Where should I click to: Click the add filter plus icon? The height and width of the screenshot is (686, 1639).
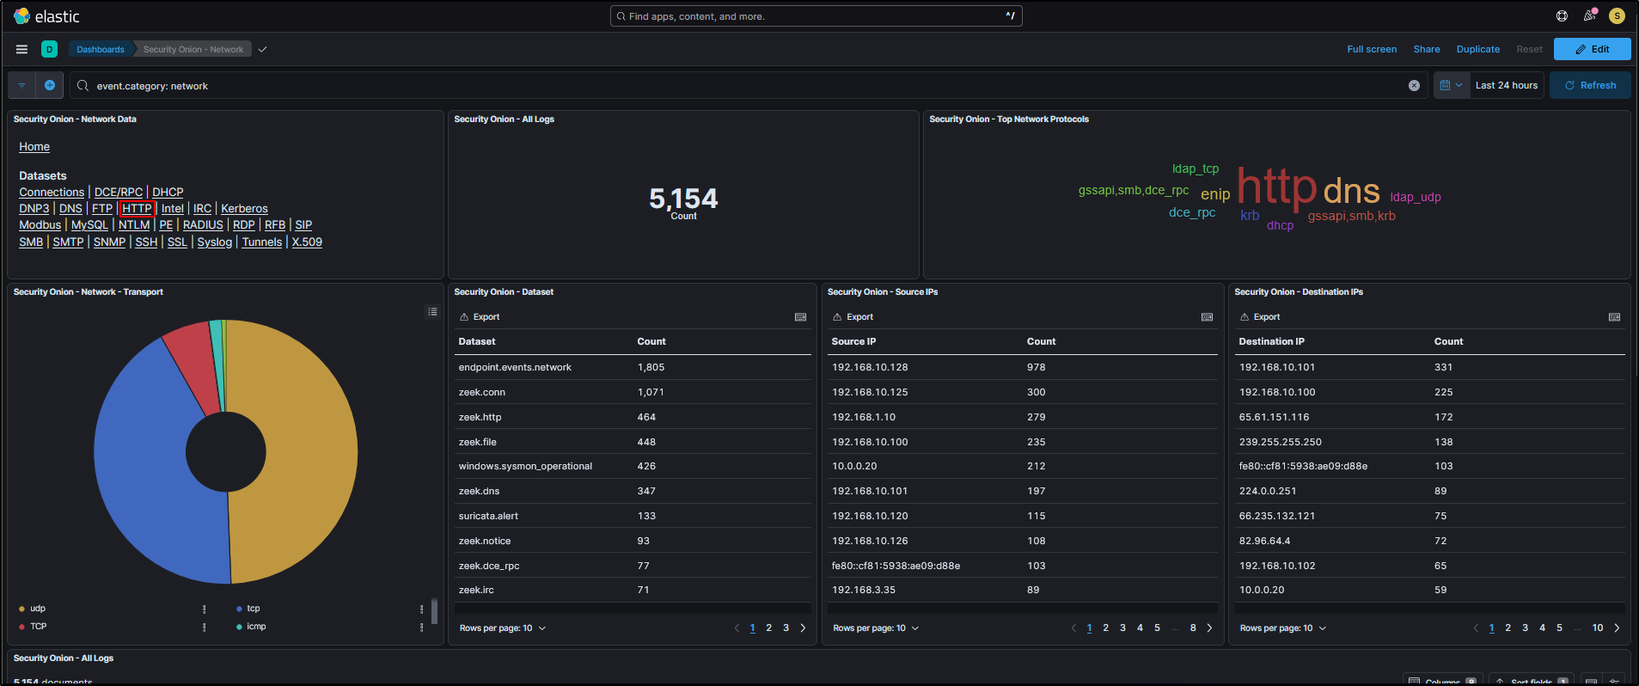[50, 85]
